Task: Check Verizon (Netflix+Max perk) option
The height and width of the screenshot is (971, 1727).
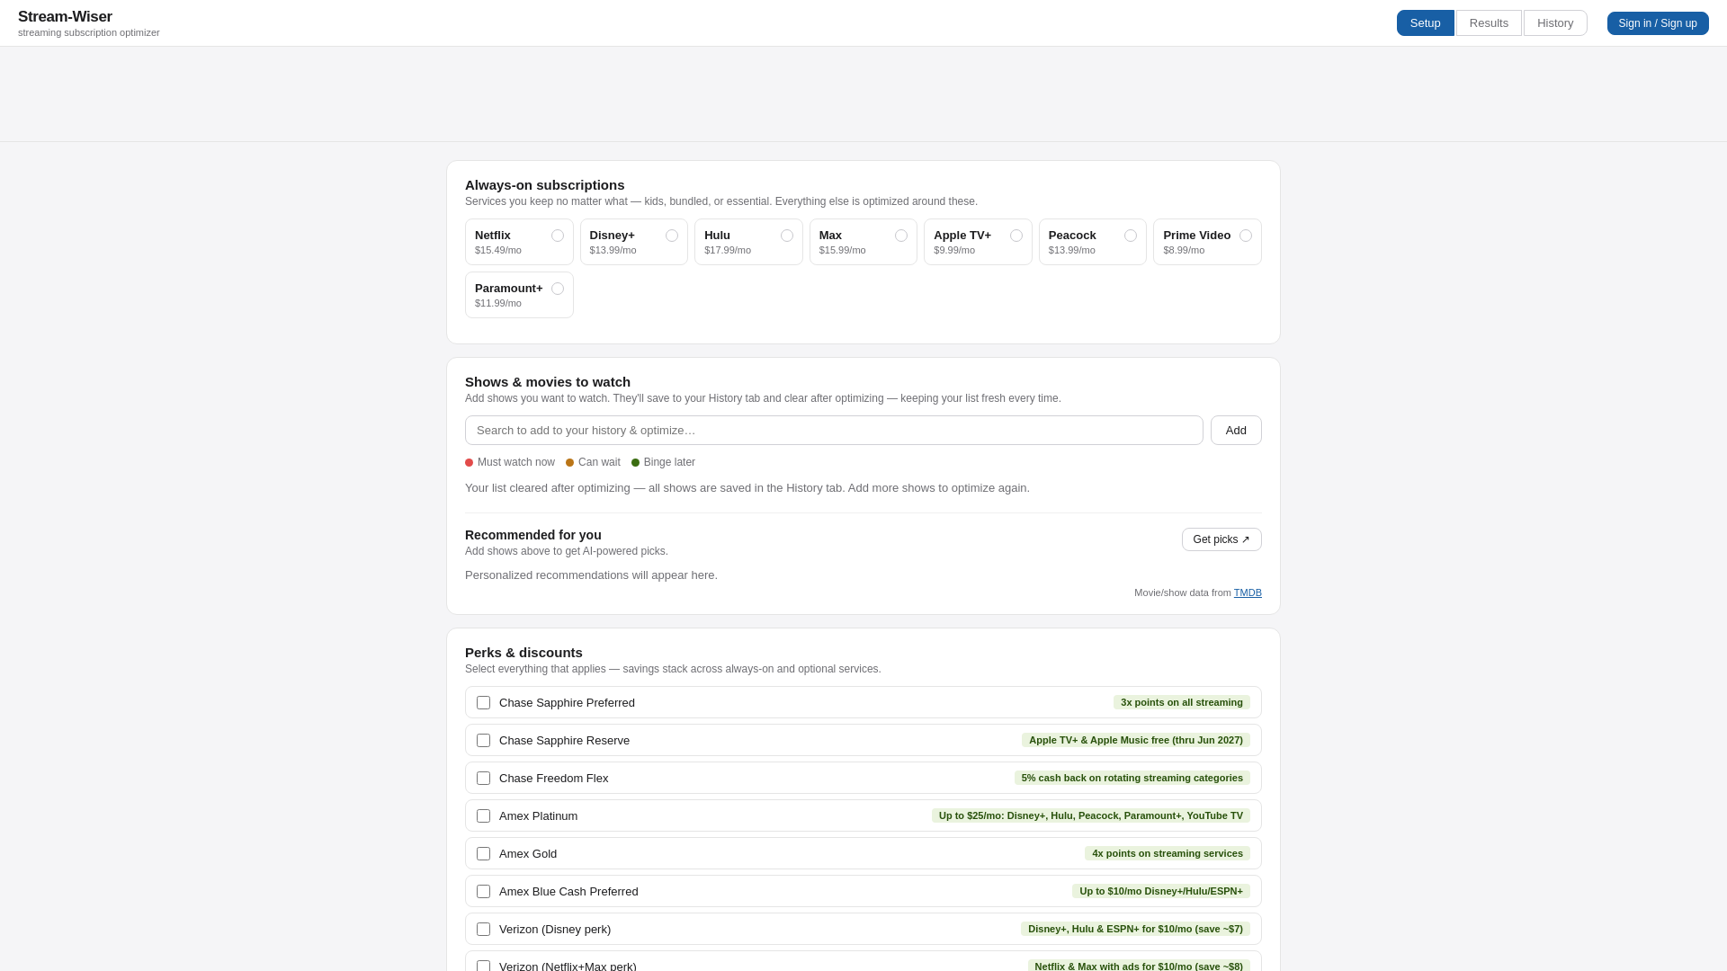Action: pyautogui.click(x=484, y=967)
